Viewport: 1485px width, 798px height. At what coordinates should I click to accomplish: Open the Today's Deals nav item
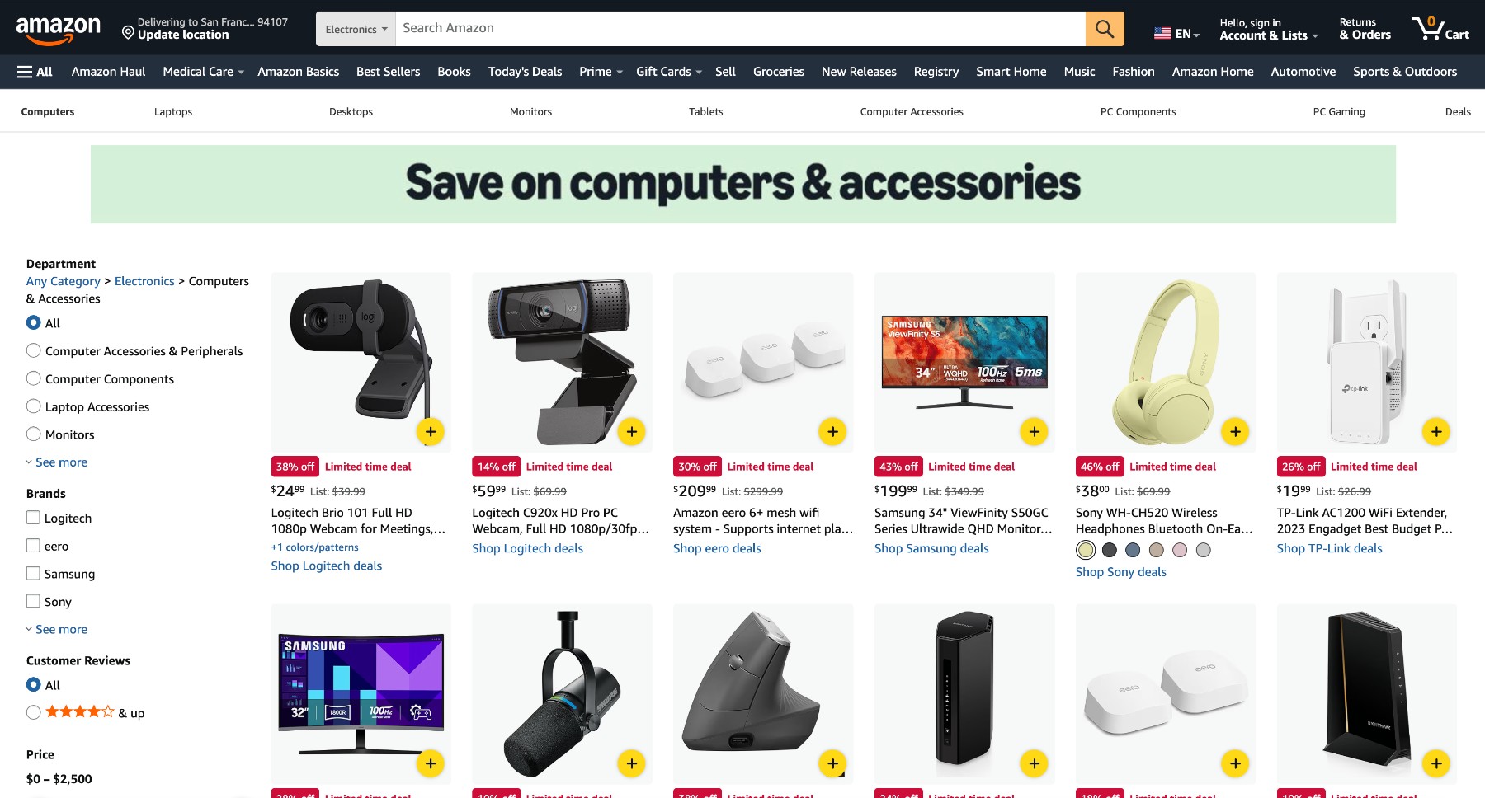525,72
